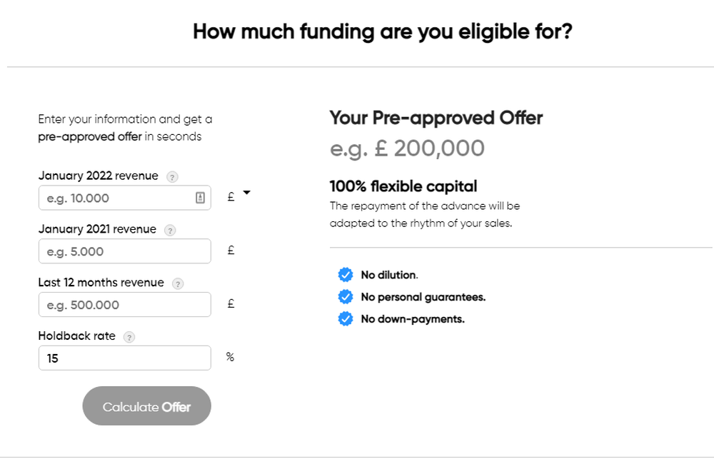
Task: Click the percent symbol beside Holdback rate
Action: (x=230, y=357)
